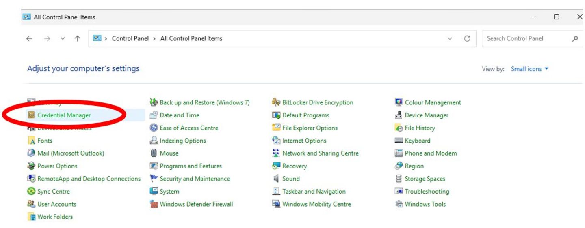The image size is (585, 228).
Task: Click the Mouse icon
Action: click(154, 153)
